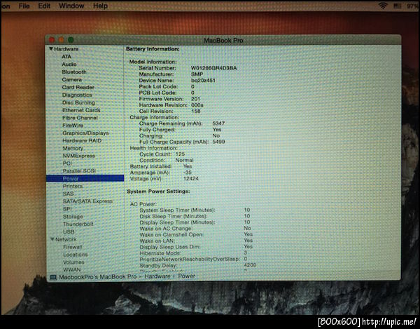Open the Bluetooth hardware entry
This screenshot has height=329, width=420.
[74, 72]
